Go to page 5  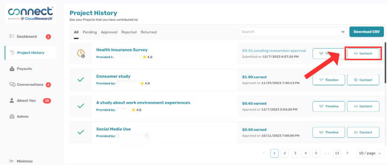point(316,153)
